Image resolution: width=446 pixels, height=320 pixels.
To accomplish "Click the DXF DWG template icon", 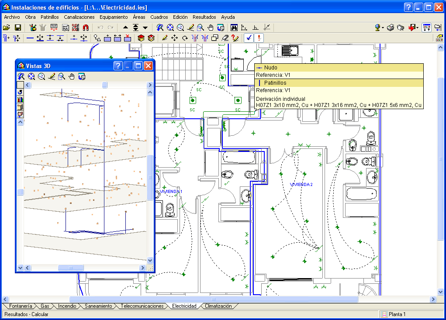I will [x=65, y=28].
